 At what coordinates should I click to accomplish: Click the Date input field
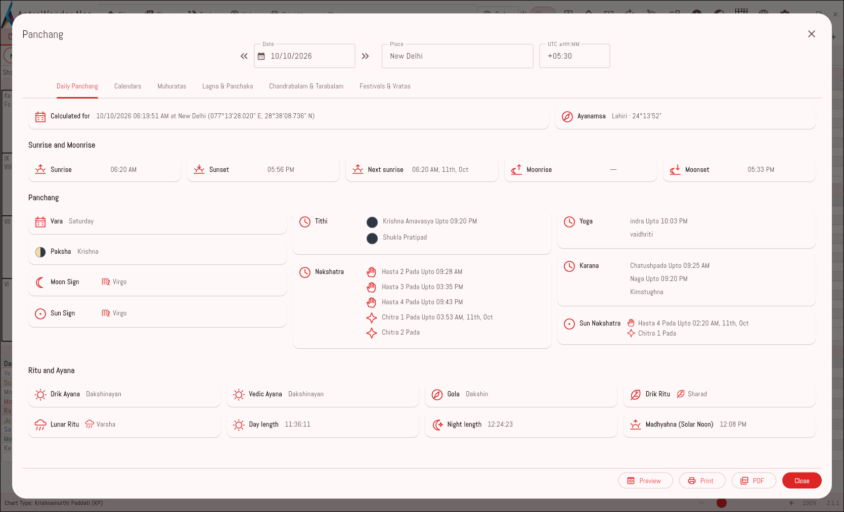point(304,56)
